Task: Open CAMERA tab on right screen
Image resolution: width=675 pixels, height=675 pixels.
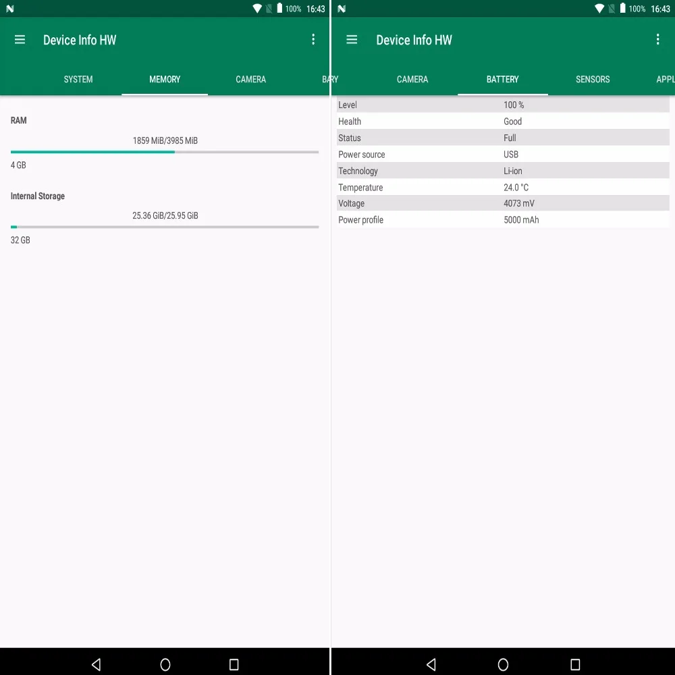Action: pyautogui.click(x=412, y=79)
